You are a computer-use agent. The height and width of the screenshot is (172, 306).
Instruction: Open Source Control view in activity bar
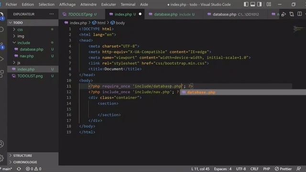2,46
